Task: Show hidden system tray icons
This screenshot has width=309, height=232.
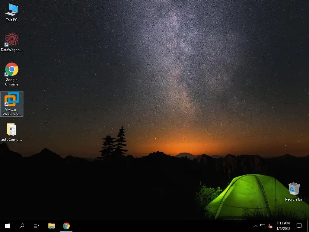Action: pyautogui.click(x=255, y=226)
